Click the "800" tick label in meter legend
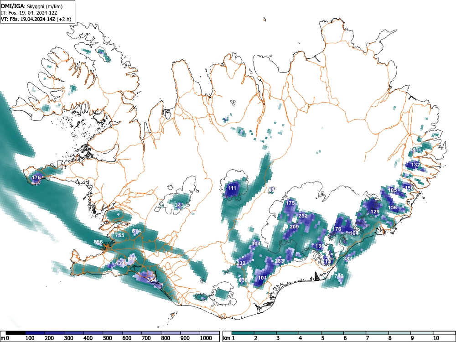Screen dimensions: 456x342 coord(166,338)
